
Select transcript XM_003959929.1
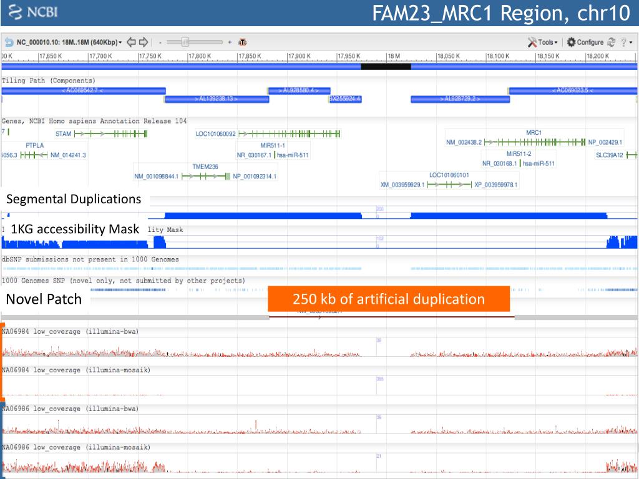pyautogui.click(x=402, y=185)
